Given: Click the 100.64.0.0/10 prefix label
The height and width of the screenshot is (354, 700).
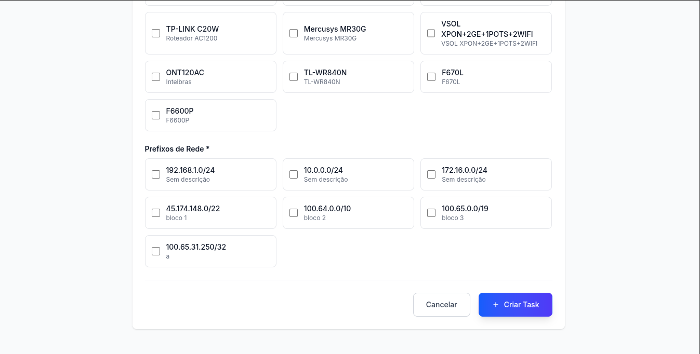Looking at the screenshot, I should click(327, 209).
